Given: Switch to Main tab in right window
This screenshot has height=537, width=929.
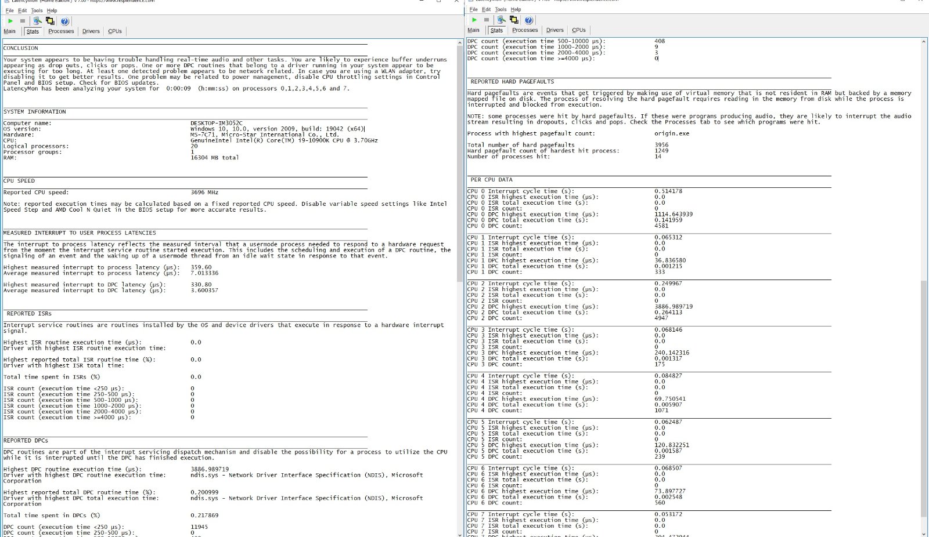Looking at the screenshot, I should (474, 30).
